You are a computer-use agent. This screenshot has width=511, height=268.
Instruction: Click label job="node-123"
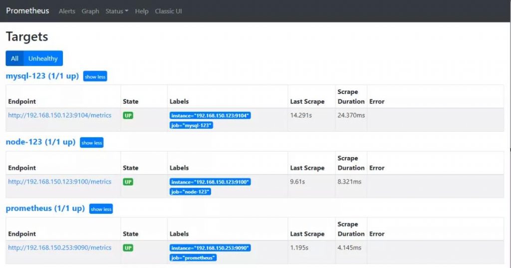(x=190, y=191)
